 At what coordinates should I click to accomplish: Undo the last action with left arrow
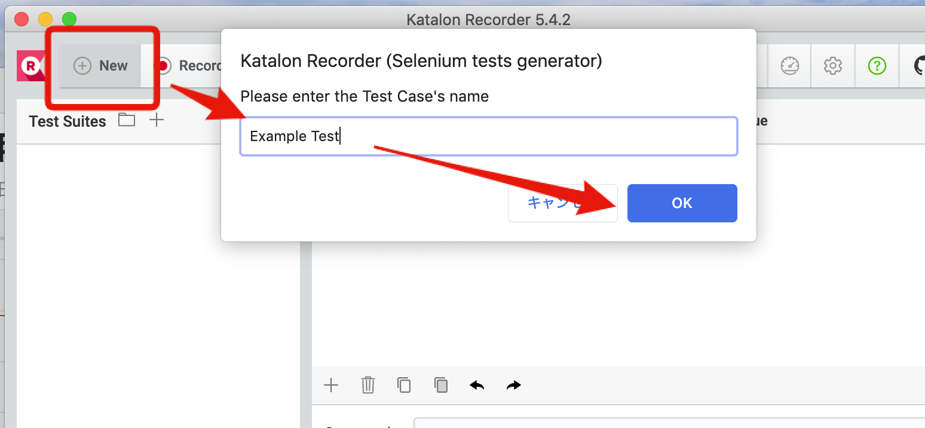[x=477, y=385]
